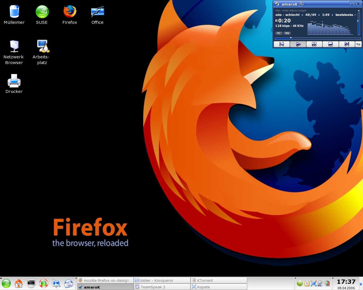
Task: Open the SUSE desktop icon
Action: point(42,15)
